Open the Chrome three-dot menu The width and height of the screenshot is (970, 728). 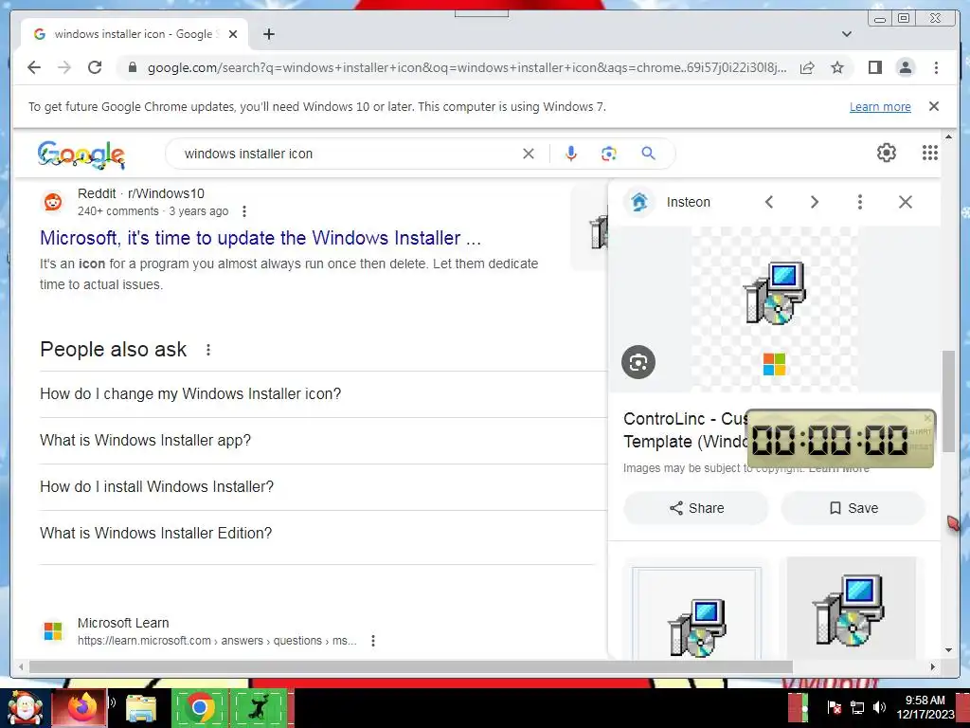(936, 67)
